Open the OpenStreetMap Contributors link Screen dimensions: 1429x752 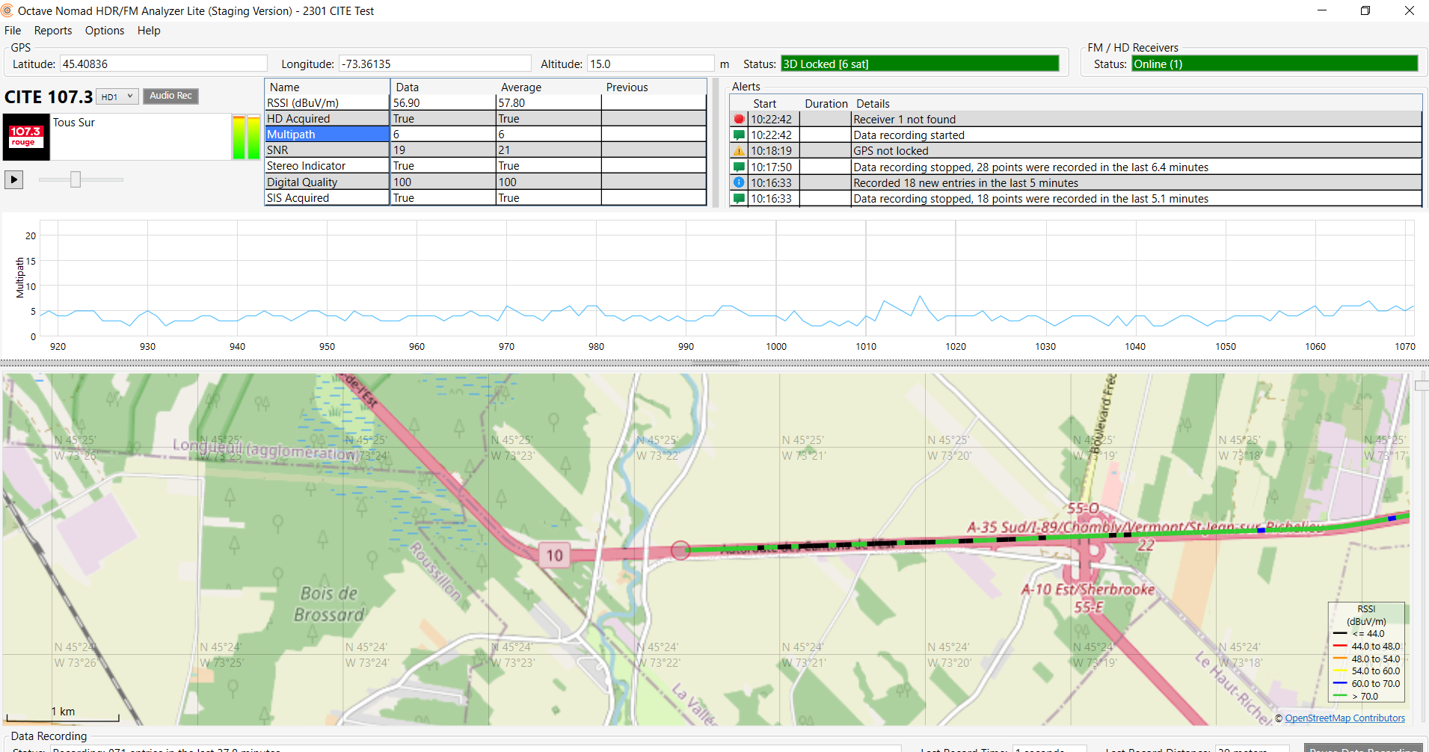[x=1345, y=718]
